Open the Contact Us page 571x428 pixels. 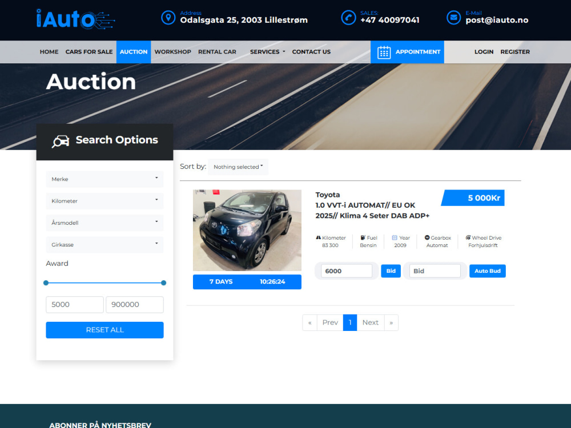[x=311, y=52]
